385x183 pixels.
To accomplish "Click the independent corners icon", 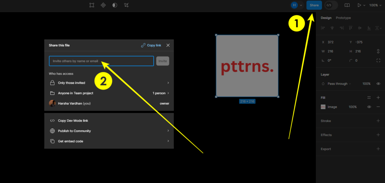I will [378, 61].
